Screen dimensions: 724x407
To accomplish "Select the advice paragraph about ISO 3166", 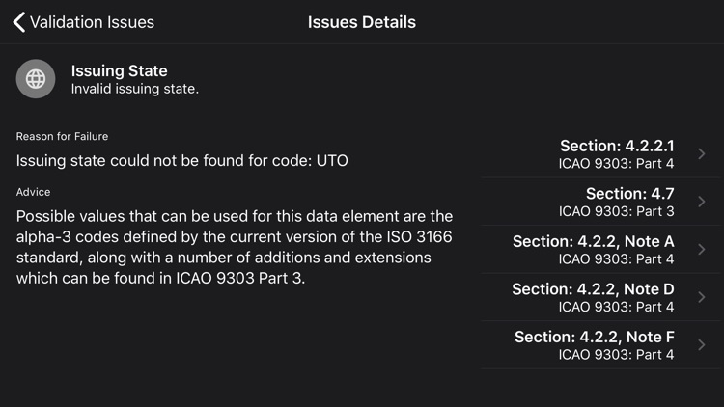I will click(235, 248).
